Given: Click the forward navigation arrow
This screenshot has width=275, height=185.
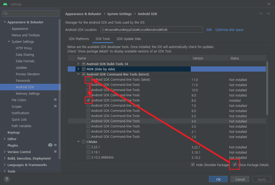Looking at the screenshot, I should 268,13.
